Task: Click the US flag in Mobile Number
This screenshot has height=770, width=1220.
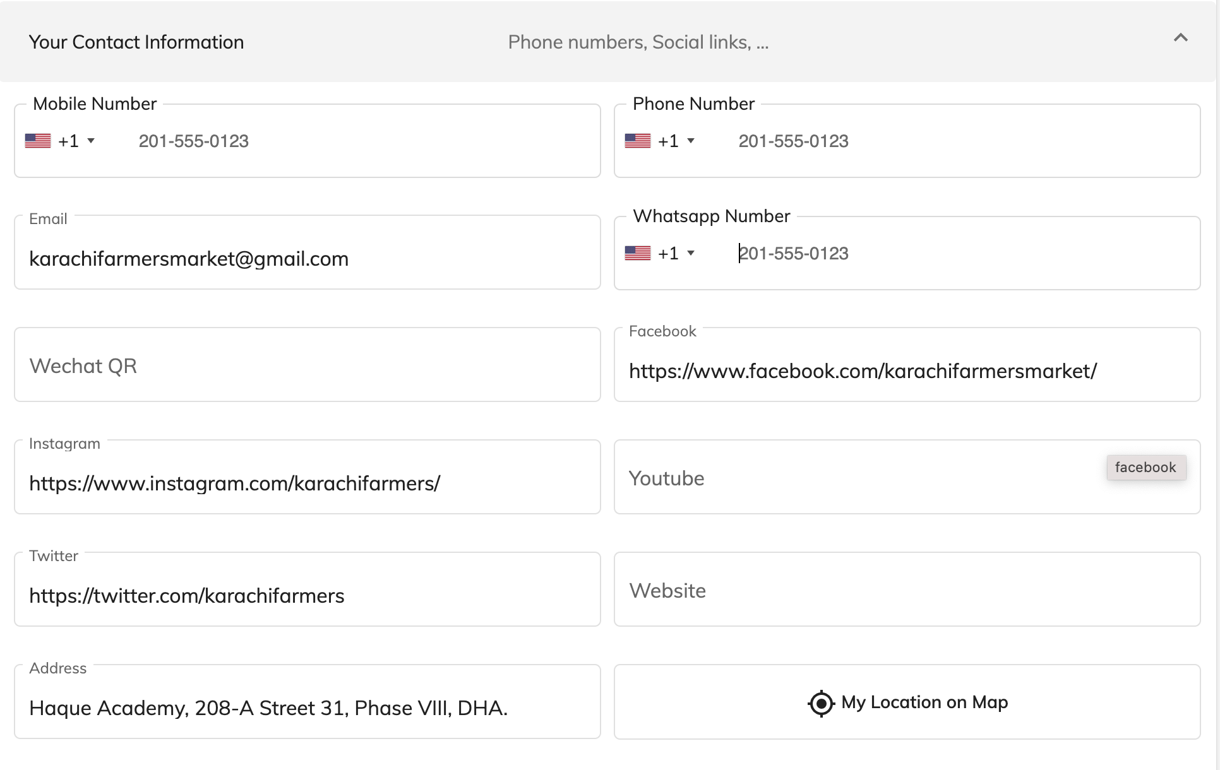Action: (x=38, y=141)
